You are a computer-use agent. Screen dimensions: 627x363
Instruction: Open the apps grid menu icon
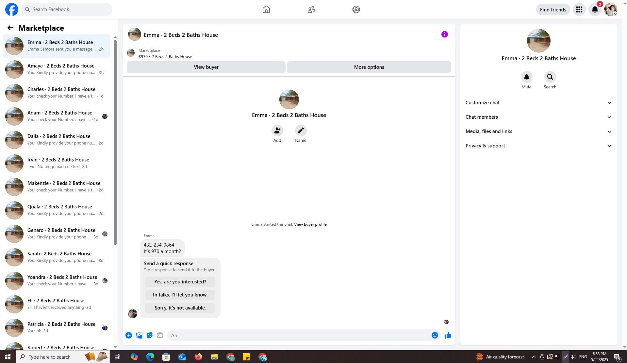tap(579, 9)
